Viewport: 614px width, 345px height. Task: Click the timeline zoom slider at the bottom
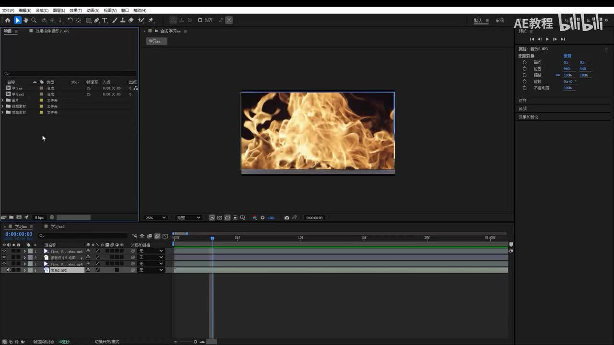click(x=195, y=342)
